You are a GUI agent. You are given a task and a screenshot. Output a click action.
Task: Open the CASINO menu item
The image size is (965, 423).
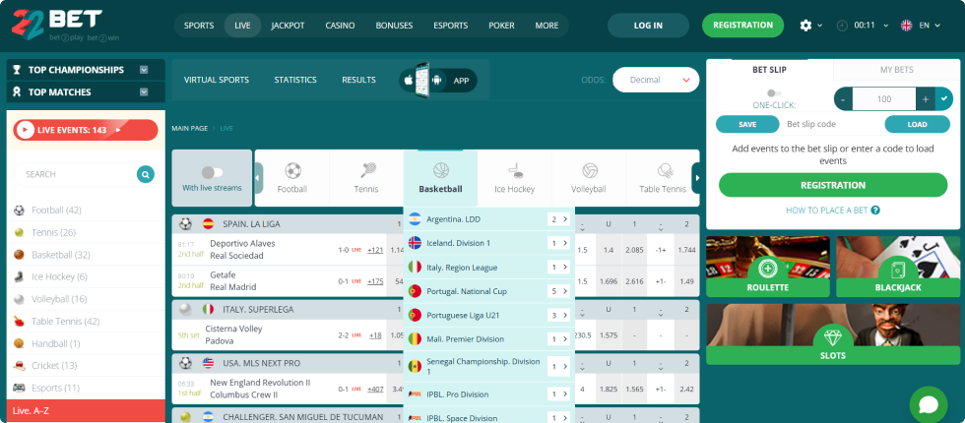click(341, 26)
